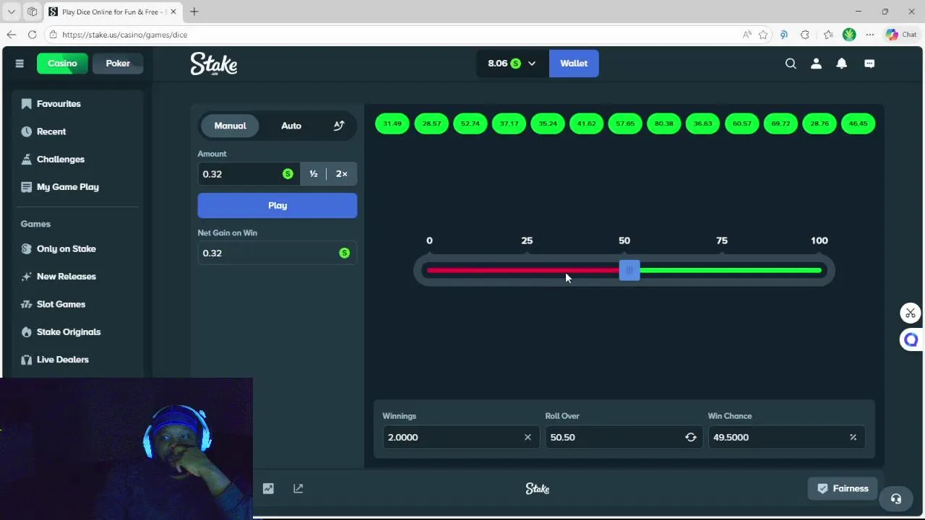Click the New Releases sparkle icon
925x520 pixels.
coord(27,277)
